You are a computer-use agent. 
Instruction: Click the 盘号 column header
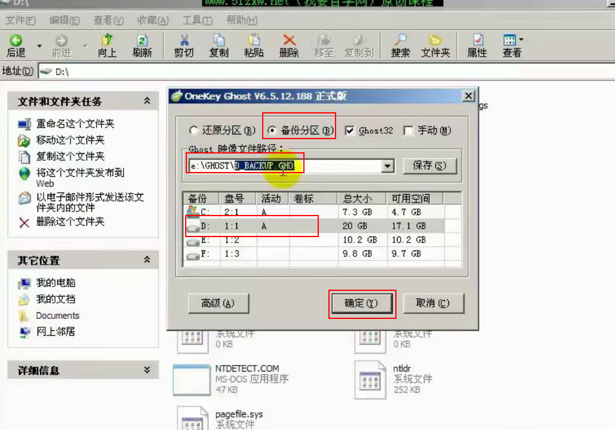coord(238,198)
